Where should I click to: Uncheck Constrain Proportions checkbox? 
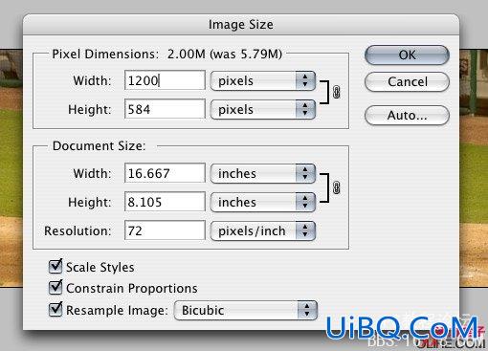55,287
